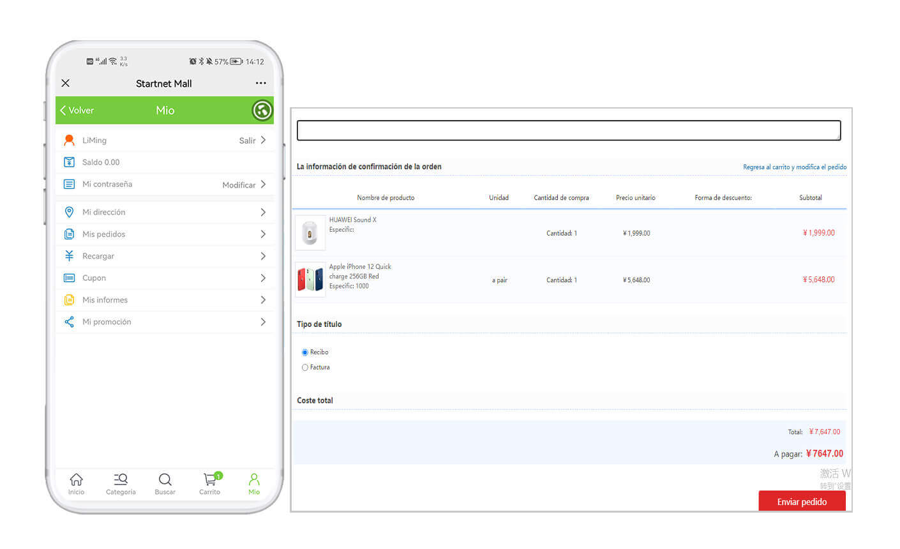Screen dimensions: 900x549
Task: Open the Mis informes menu entry
Action: pyautogui.click(x=105, y=300)
